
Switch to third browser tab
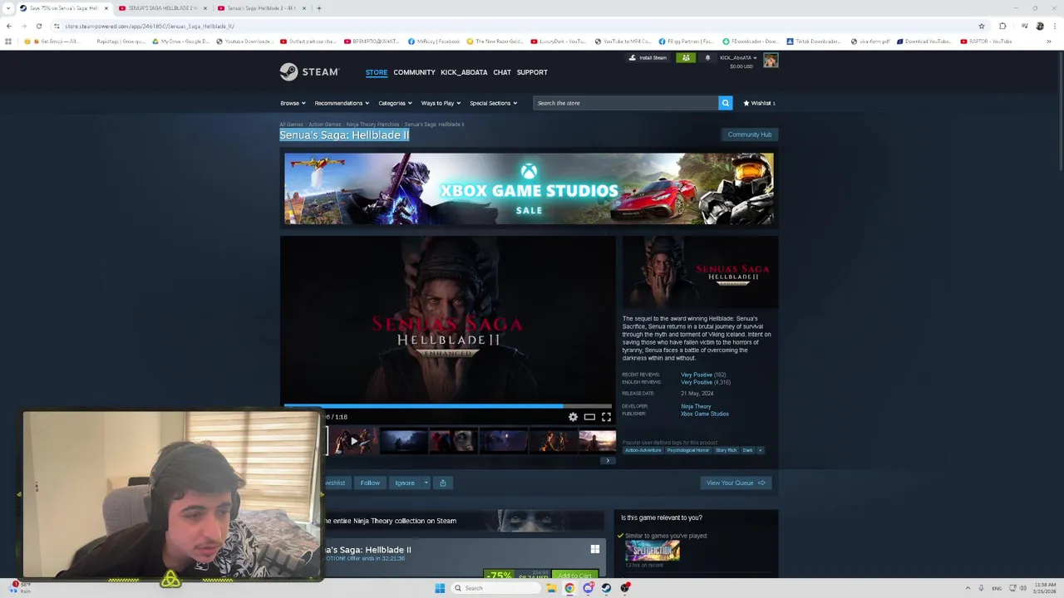262,8
